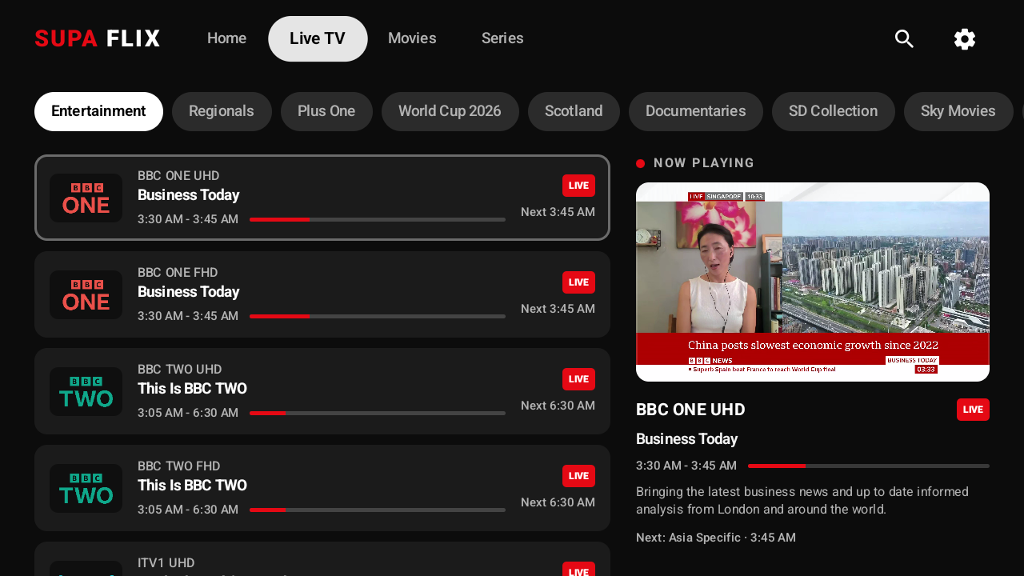Select the Live TV tab

[318, 38]
